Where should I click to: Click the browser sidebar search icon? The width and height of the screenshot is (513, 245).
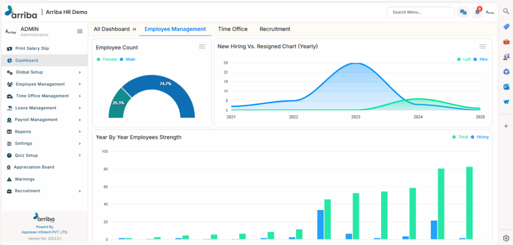click(506, 12)
